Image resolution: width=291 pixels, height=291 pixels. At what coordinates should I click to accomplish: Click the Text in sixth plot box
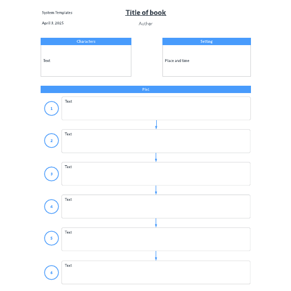tap(68, 266)
